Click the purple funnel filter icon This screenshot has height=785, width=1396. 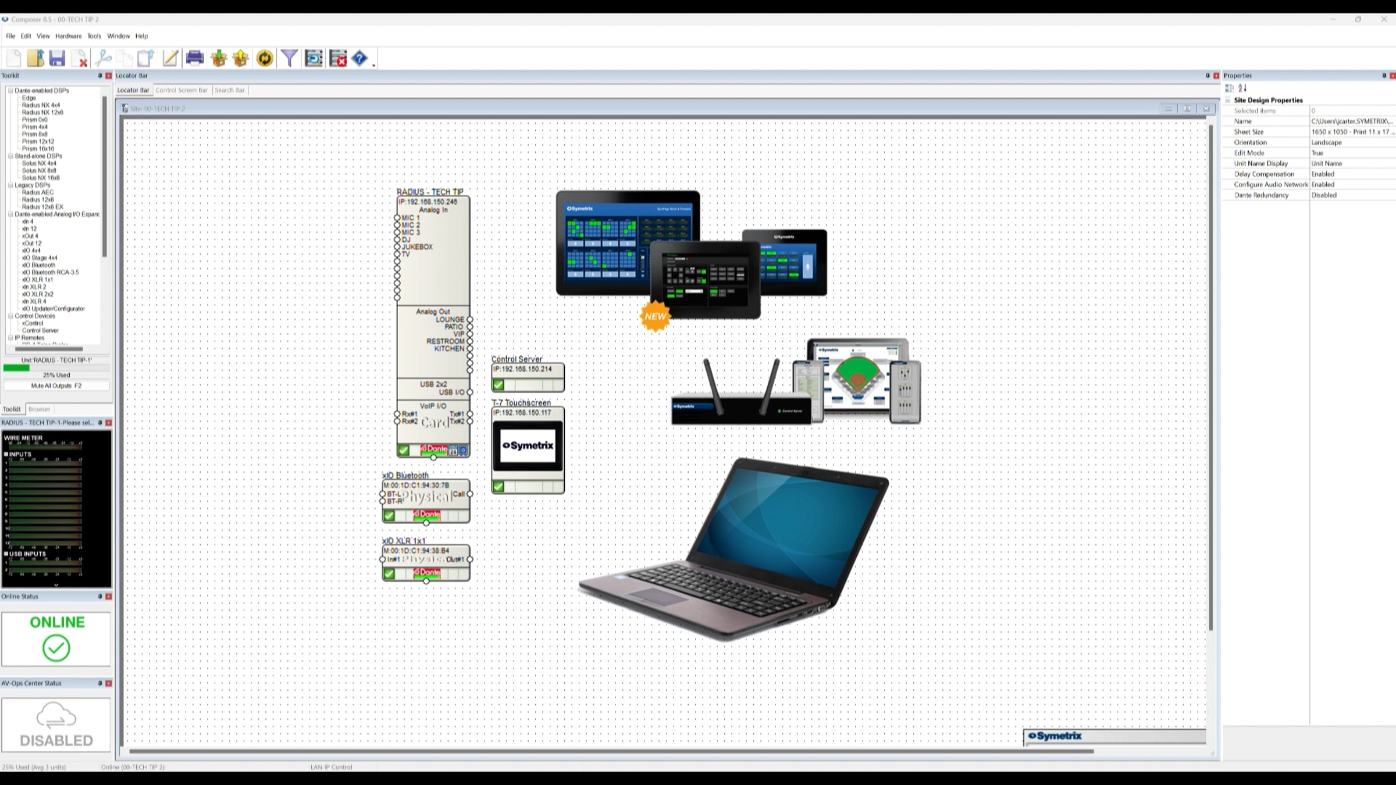click(289, 58)
